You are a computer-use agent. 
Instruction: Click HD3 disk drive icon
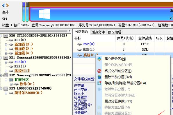point(6,88)
